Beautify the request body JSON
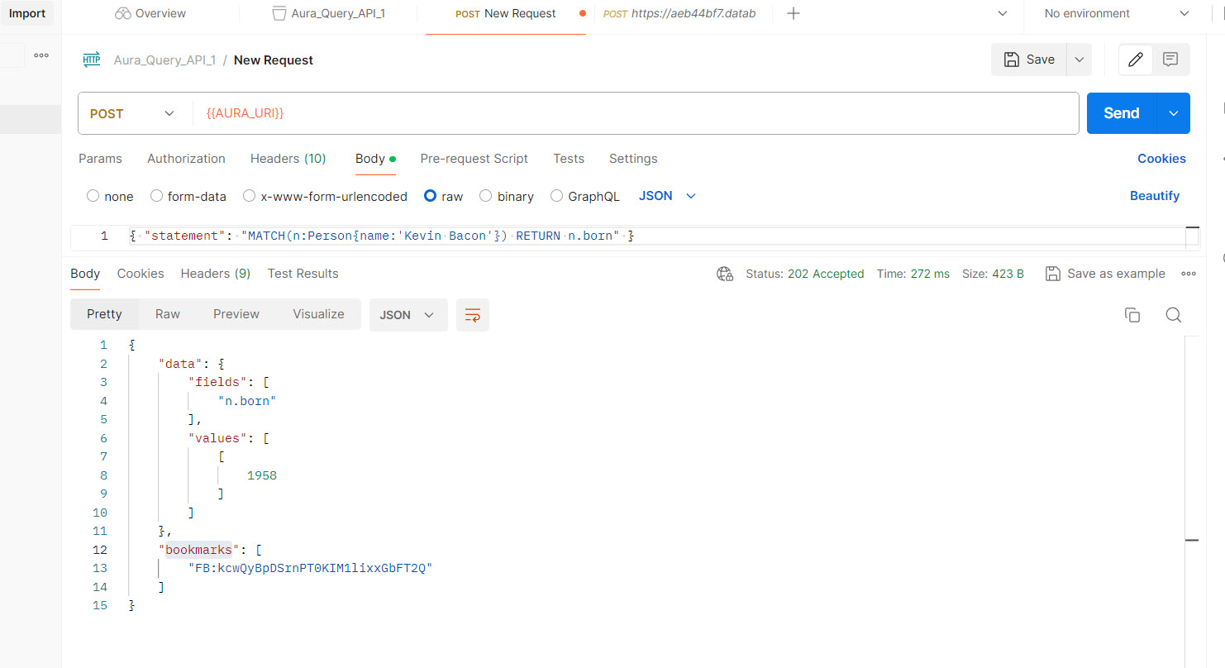 click(x=1155, y=196)
